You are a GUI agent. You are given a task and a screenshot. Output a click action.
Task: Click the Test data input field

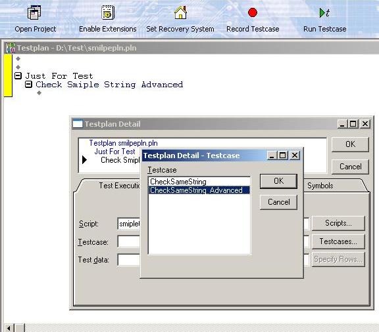(129, 260)
